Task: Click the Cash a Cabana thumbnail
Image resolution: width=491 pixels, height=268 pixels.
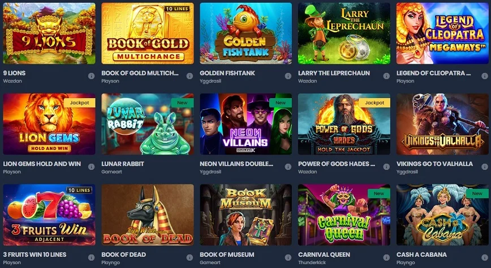Action: [x=442, y=214]
